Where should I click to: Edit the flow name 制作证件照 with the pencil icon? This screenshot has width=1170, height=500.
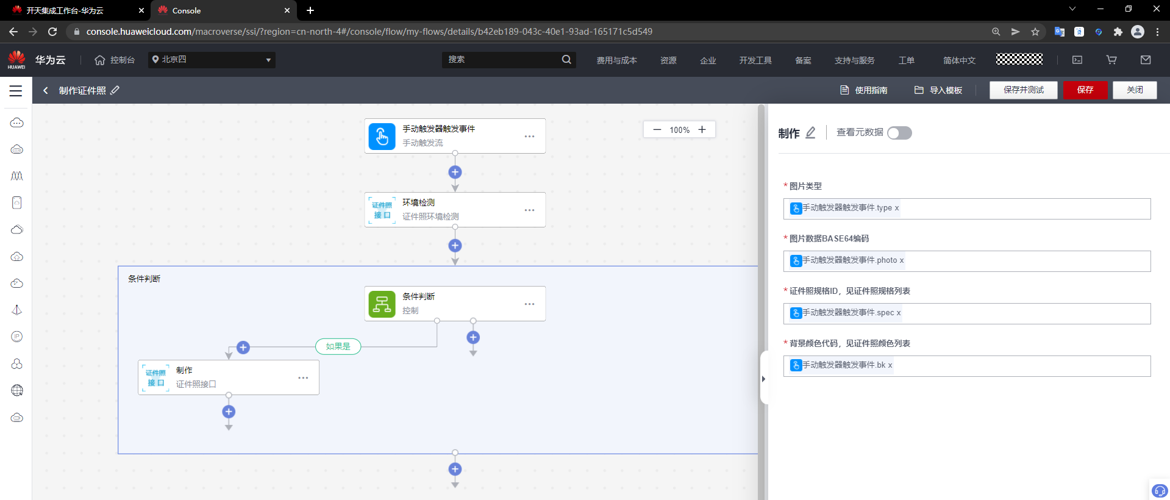115,90
